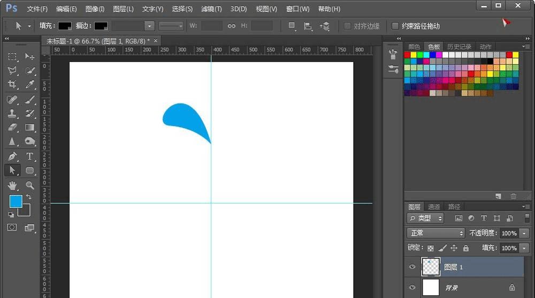
Task: Select the 背景 layer thumbnail
Action: click(x=431, y=287)
